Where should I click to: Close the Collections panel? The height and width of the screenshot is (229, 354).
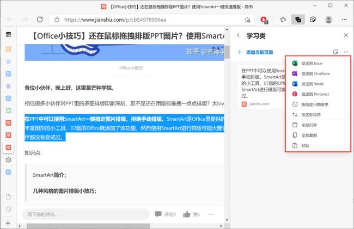[346, 35]
